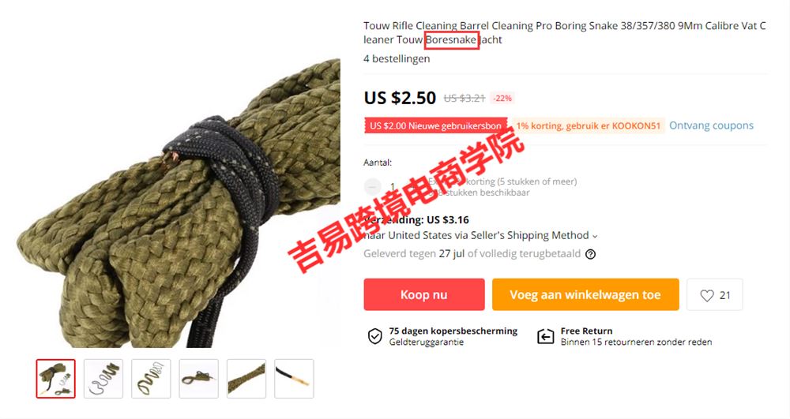
Task: Select the fifth thumbnail with the braid closeup
Action: pos(246,379)
